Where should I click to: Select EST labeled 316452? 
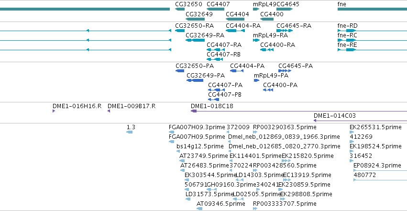pyautogui.click(x=361, y=156)
